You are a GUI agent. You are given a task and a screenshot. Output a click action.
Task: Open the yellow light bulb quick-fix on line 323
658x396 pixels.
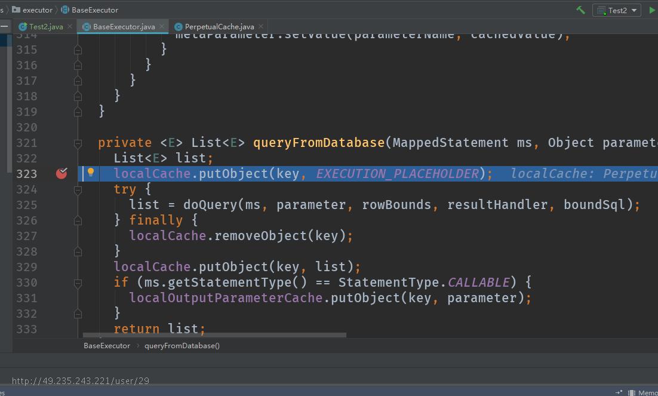[91, 172]
